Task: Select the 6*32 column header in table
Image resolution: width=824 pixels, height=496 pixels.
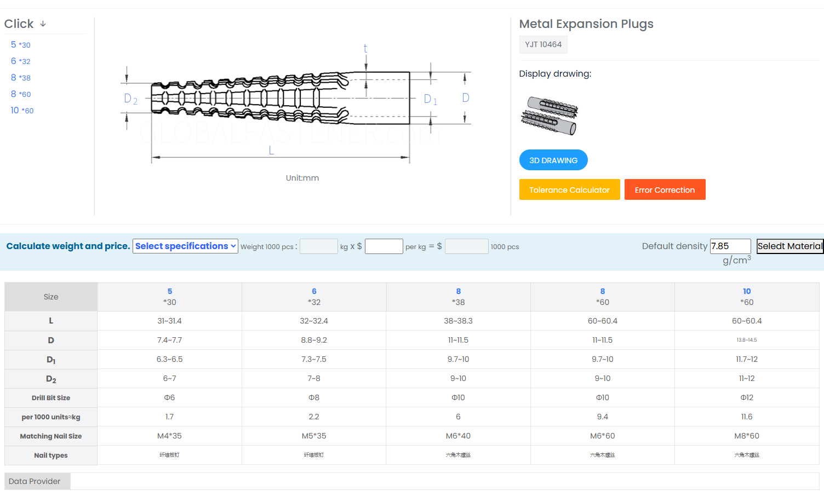Action: click(314, 297)
